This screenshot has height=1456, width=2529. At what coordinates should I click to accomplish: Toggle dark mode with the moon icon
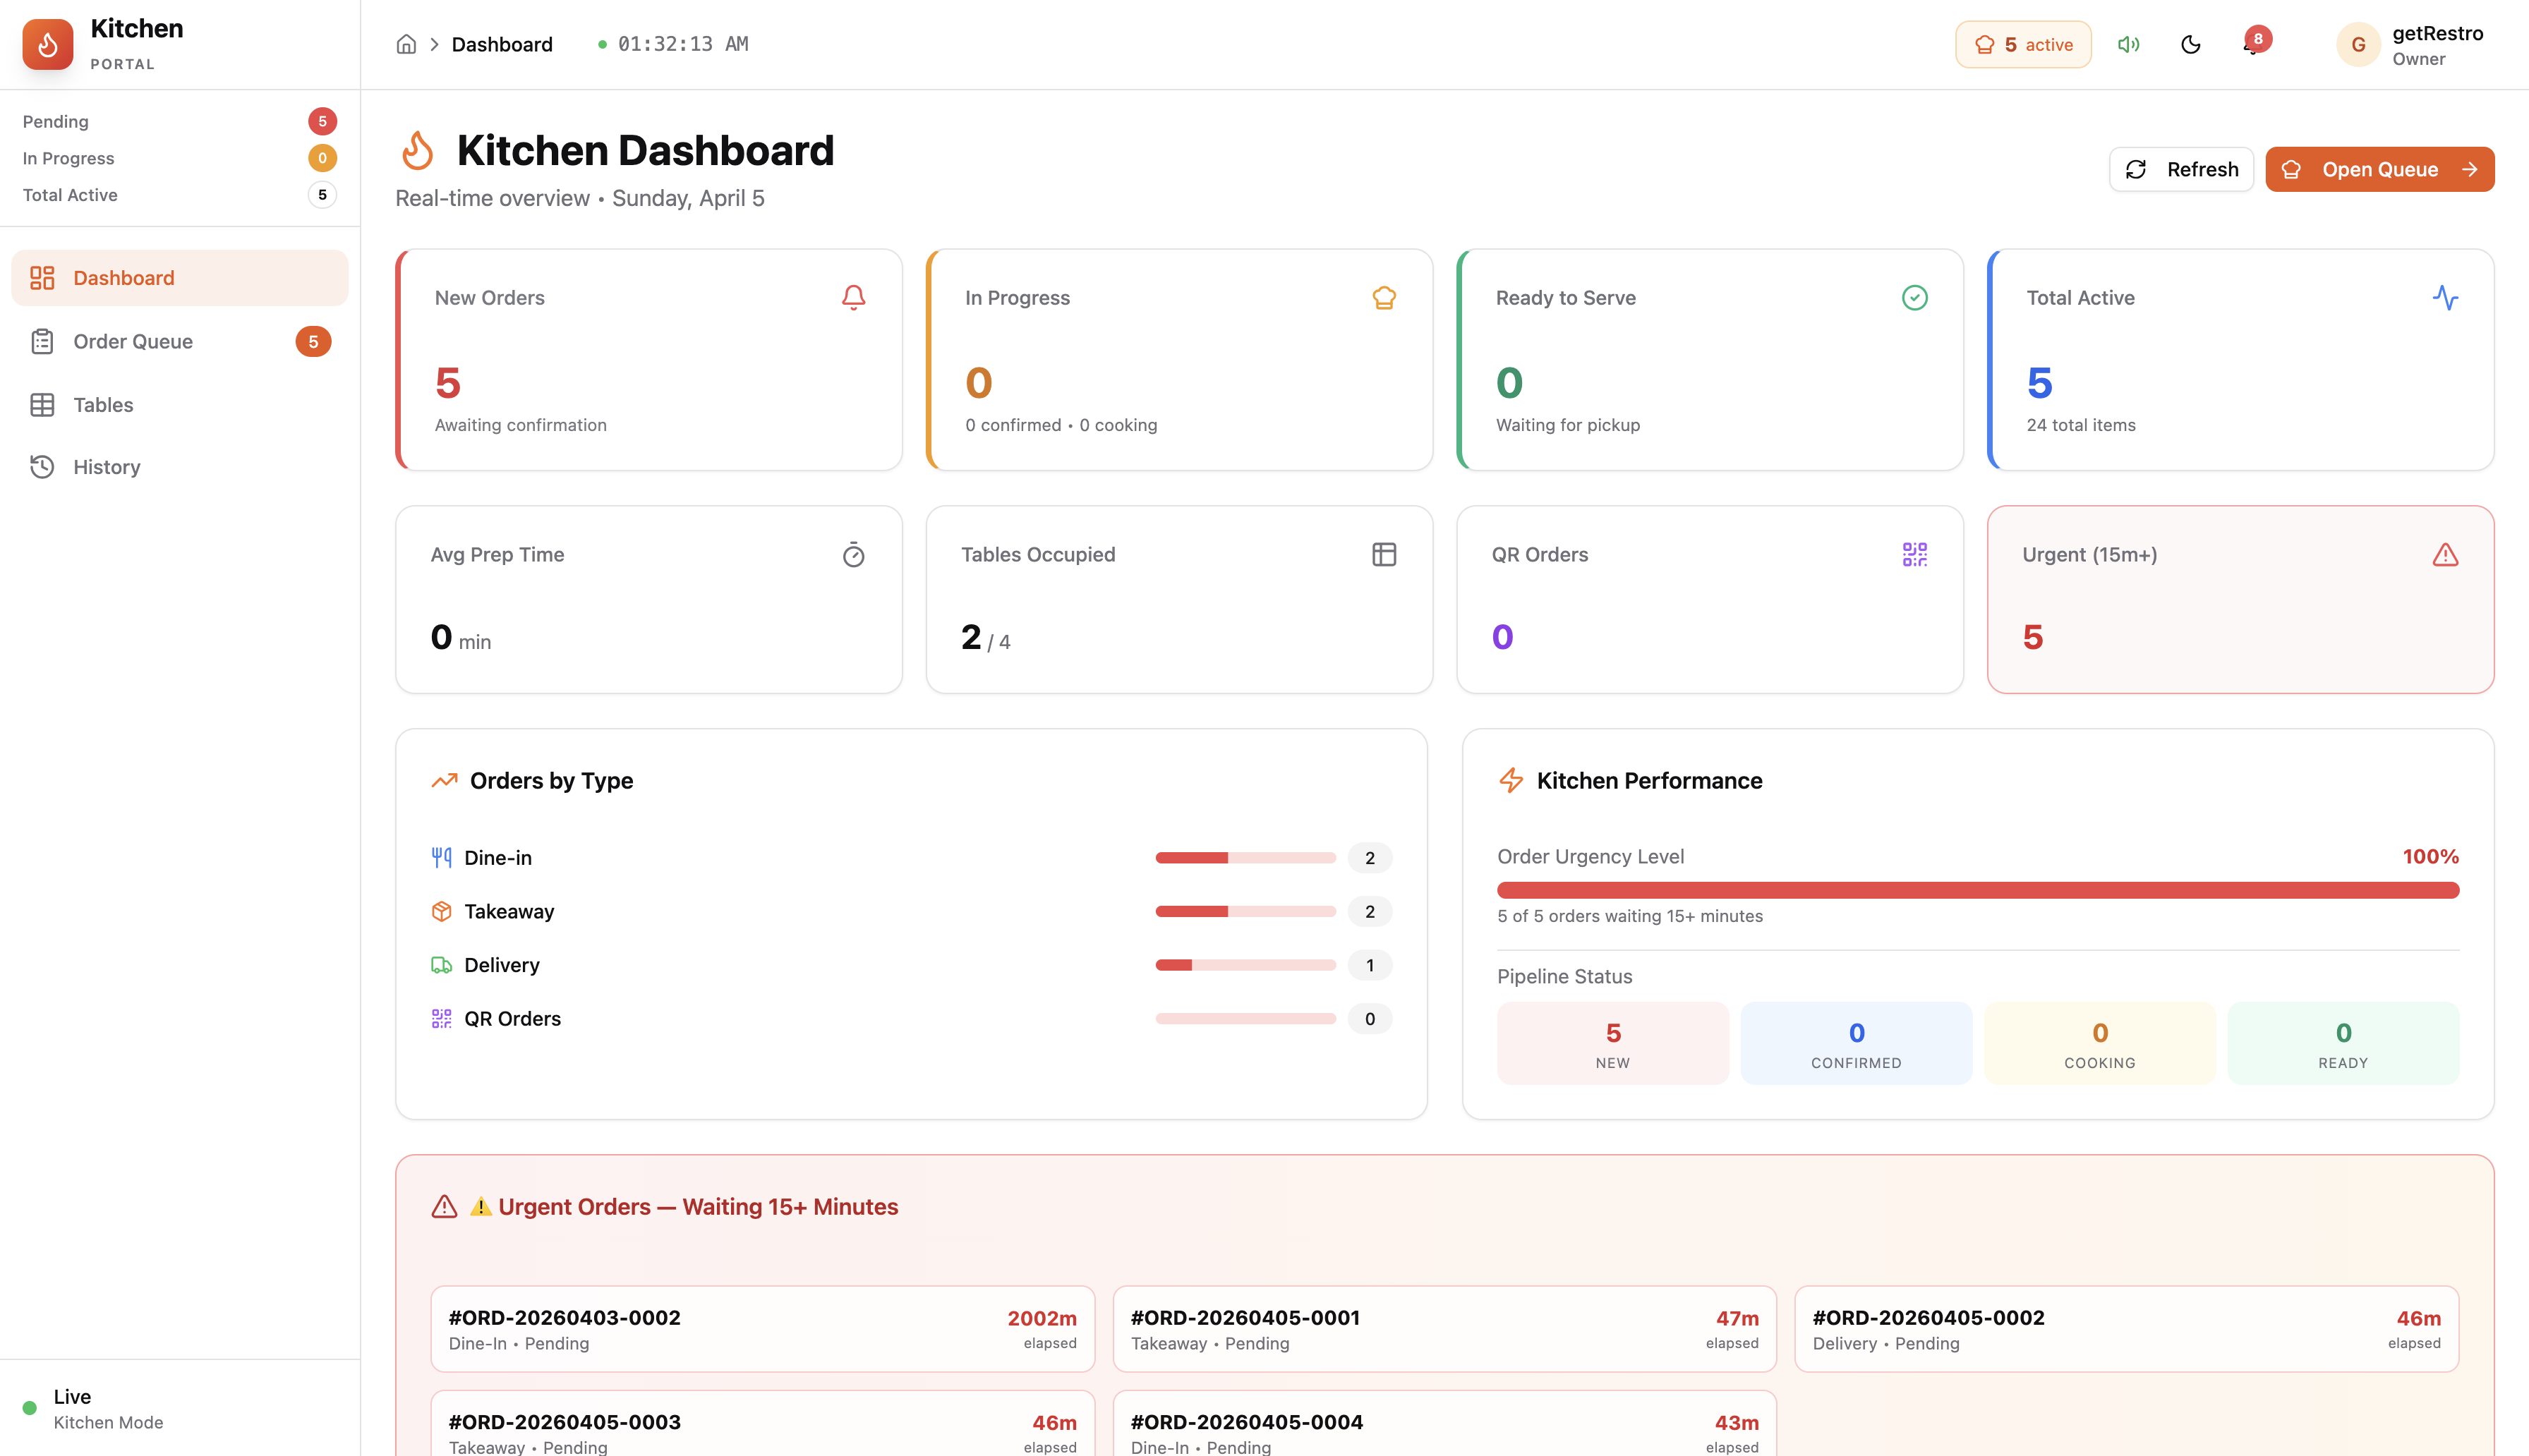(2191, 44)
